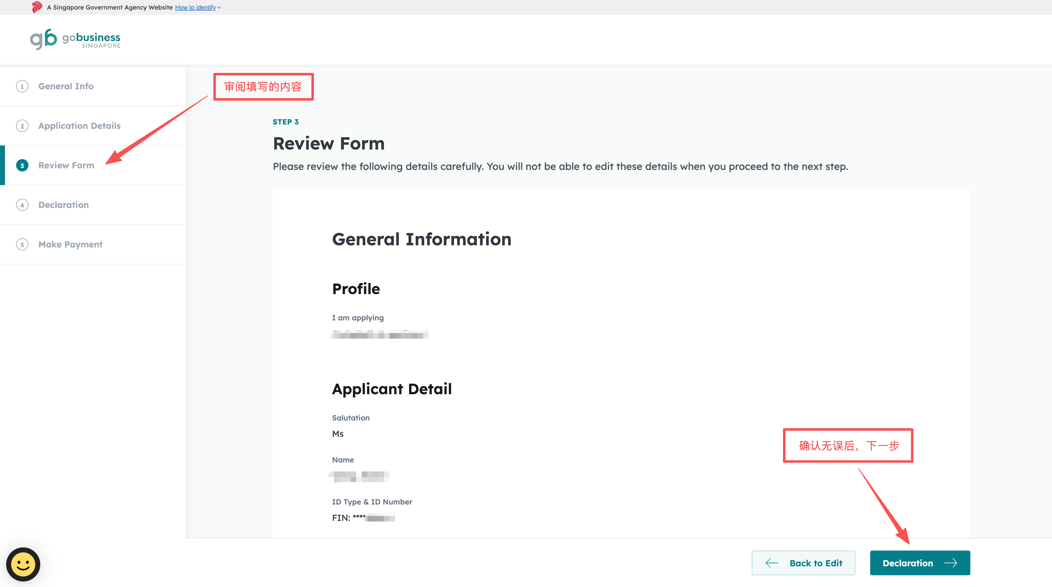Click the right arrow on Declaration button

[951, 563]
